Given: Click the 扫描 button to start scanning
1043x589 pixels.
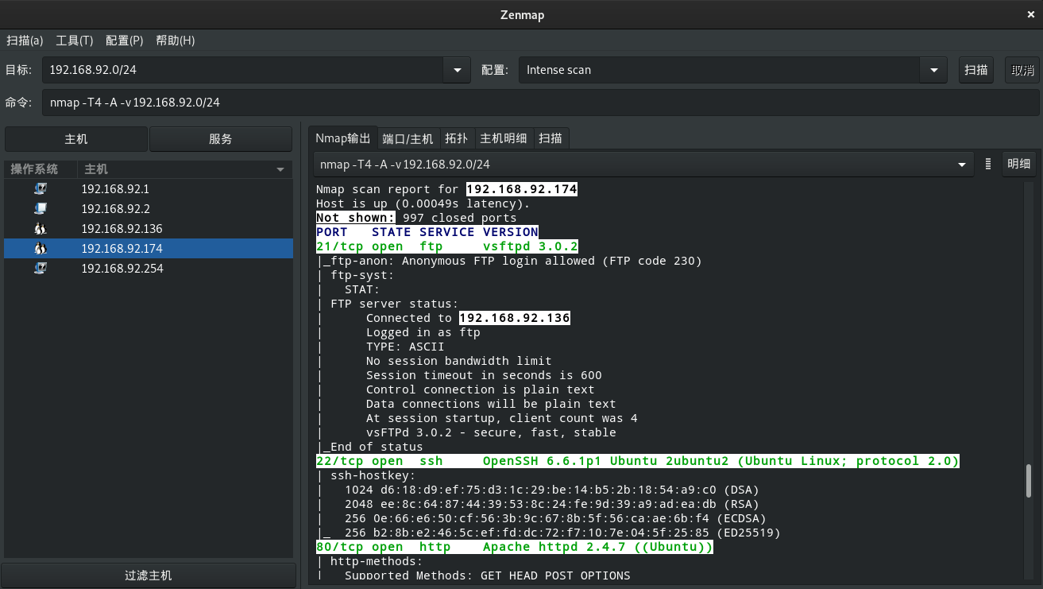Looking at the screenshot, I should tap(975, 70).
